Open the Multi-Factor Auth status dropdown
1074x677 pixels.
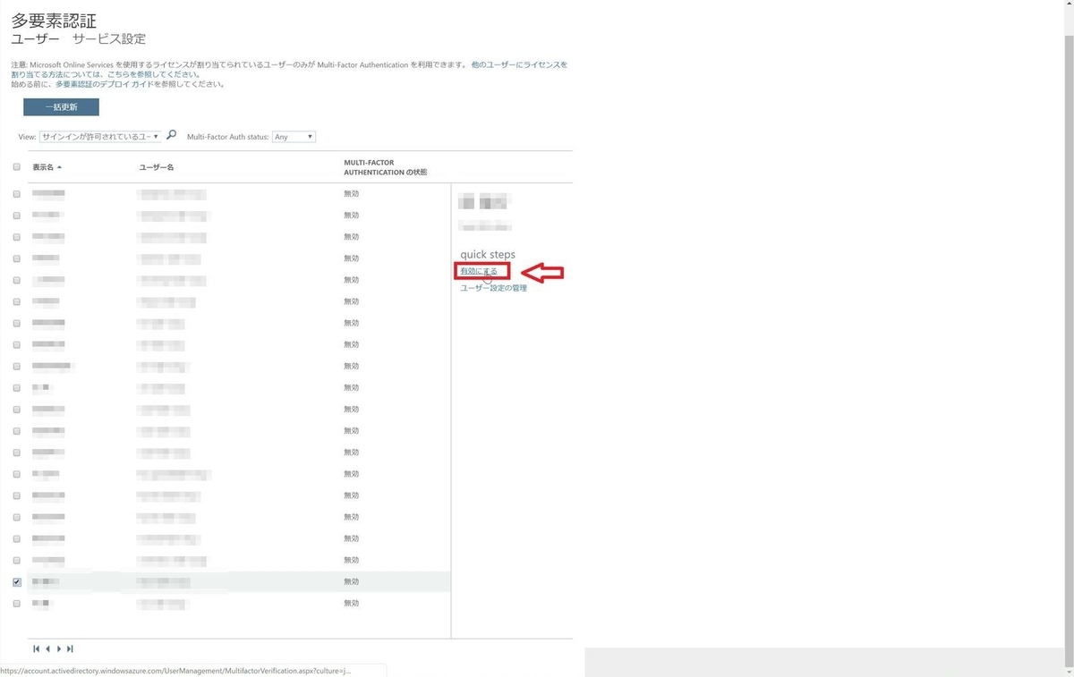click(x=294, y=137)
